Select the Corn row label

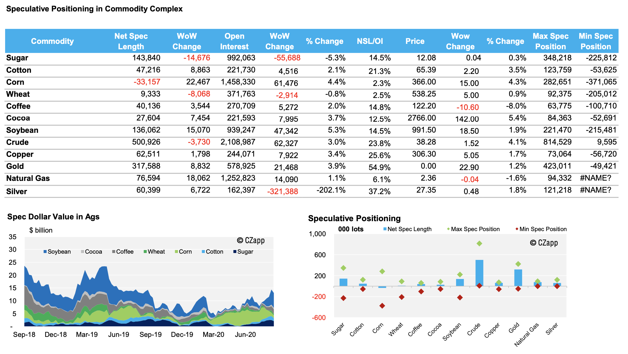coord(15,82)
